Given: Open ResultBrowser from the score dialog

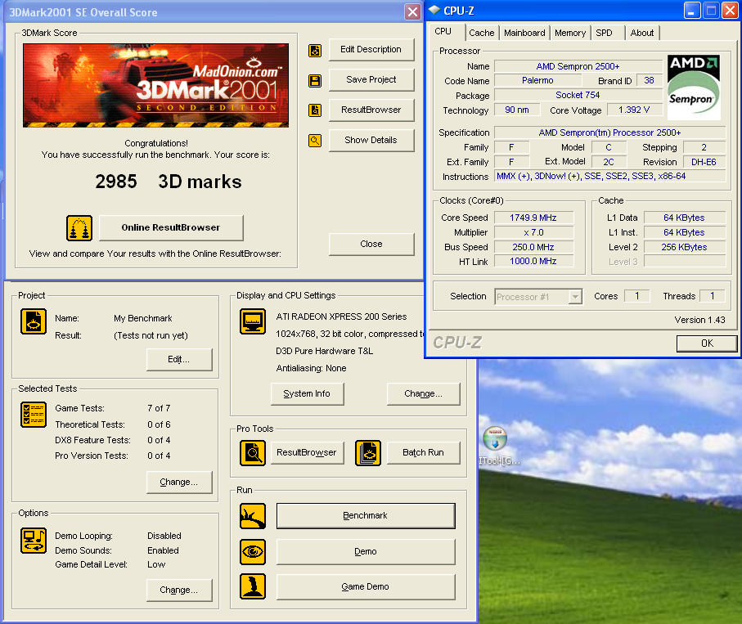Looking at the screenshot, I should (x=371, y=110).
